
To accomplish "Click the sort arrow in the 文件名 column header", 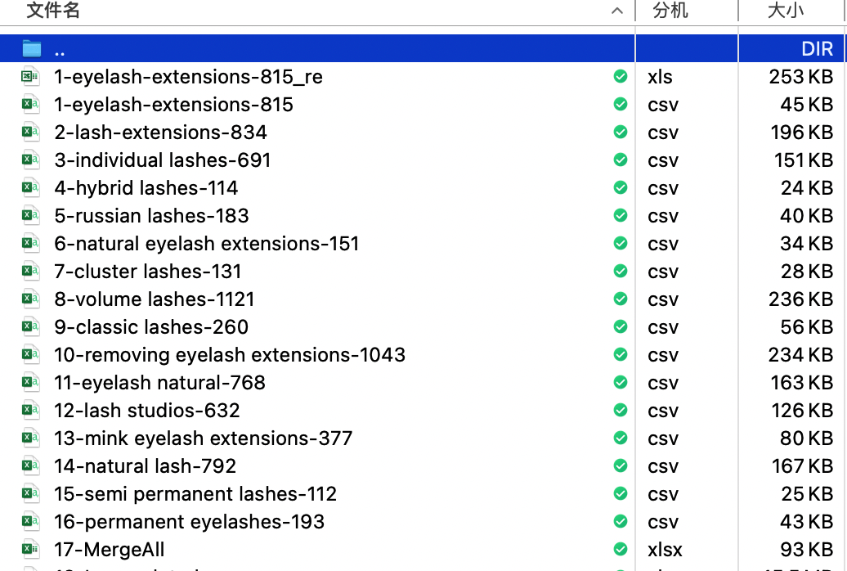I will (x=618, y=11).
